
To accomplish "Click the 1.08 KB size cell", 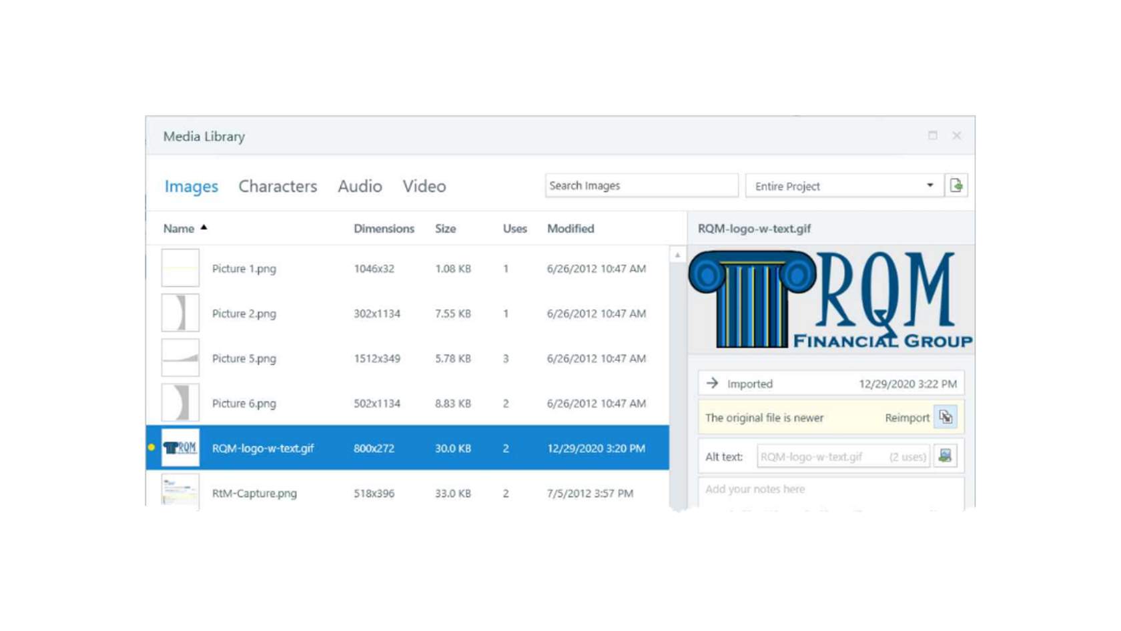I will (453, 269).
